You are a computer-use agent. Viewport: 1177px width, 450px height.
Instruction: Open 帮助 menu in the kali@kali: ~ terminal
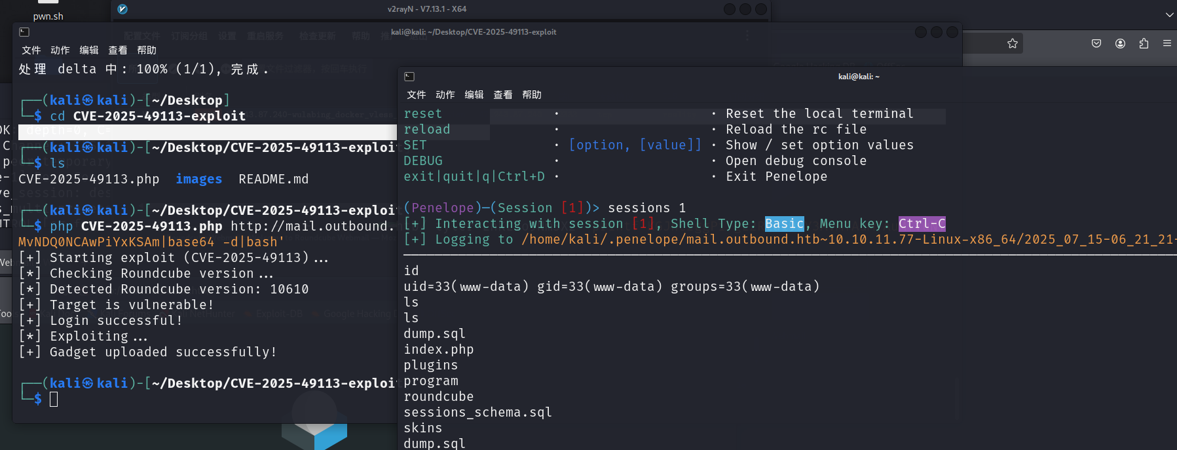click(x=531, y=95)
